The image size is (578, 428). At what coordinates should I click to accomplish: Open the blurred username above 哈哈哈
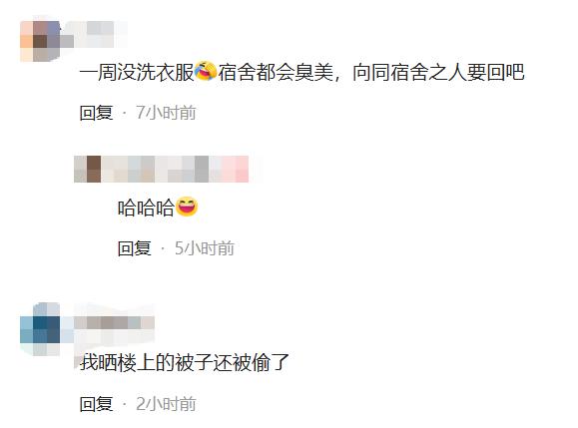[x=168, y=169]
